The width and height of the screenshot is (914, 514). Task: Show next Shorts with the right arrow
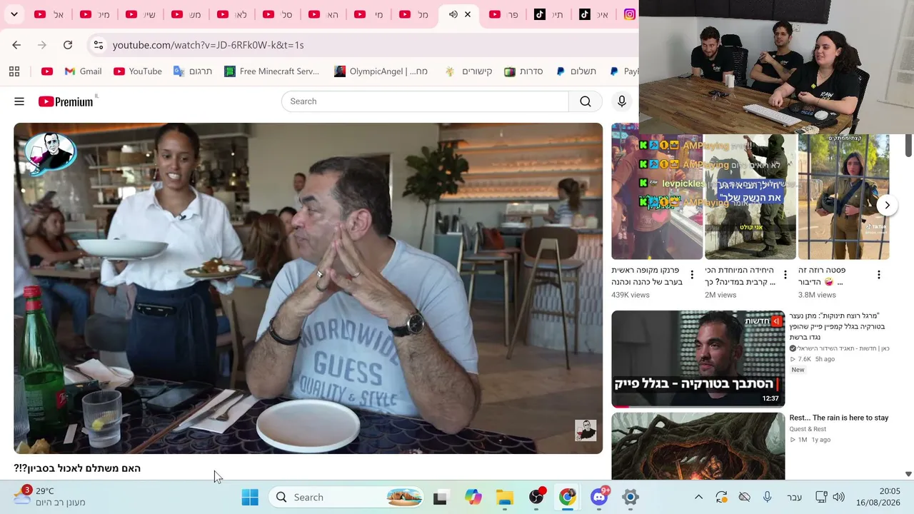[x=887, y=205]
